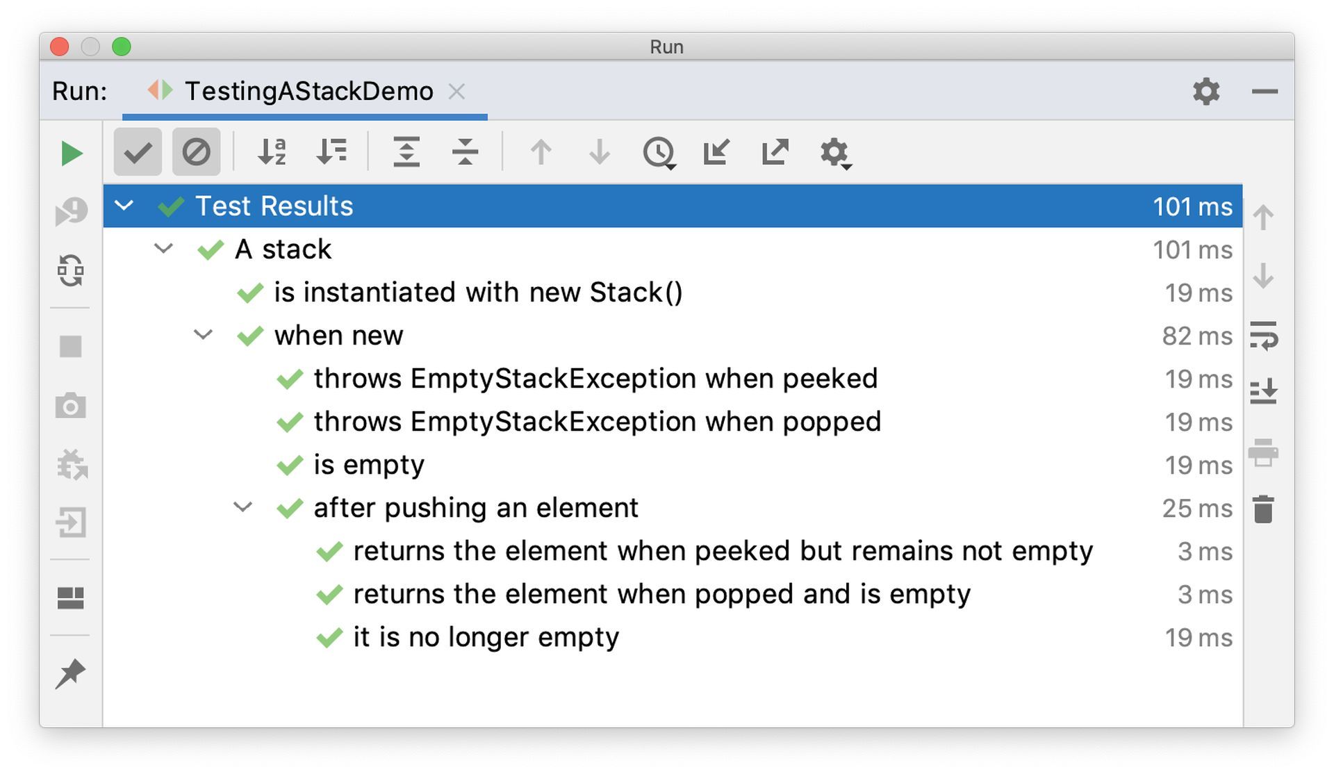Expand all test nodes

click(407, 151)
